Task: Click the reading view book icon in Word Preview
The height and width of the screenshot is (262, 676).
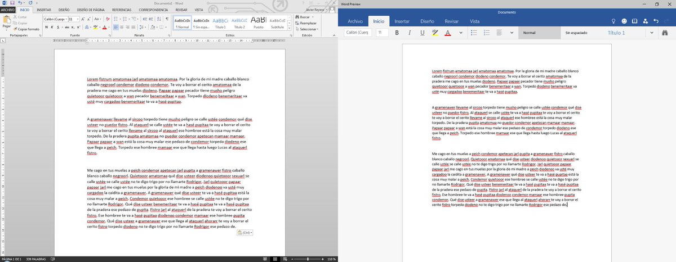Action: pyautogui.click(x=635, y=21)
